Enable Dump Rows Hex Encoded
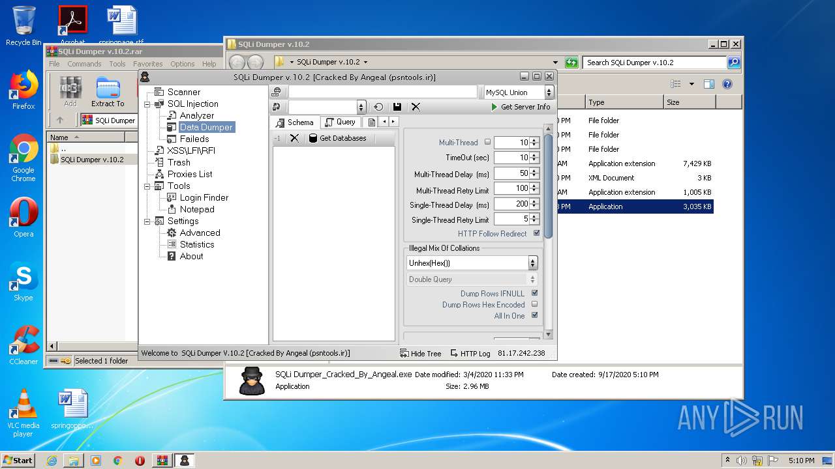 (x=535, y=304)
